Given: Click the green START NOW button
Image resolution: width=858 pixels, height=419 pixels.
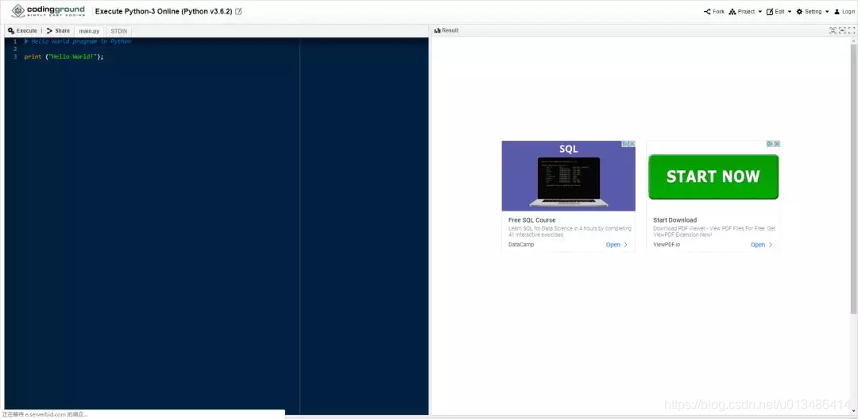Looking at the screenshot, I should [x=713, y=177].
